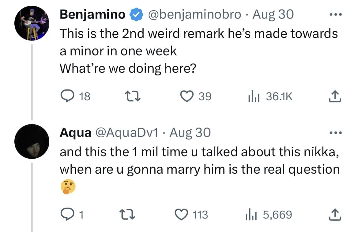Share Benjamino's tweet
The image size is (358, 232).
pos(335,96)
